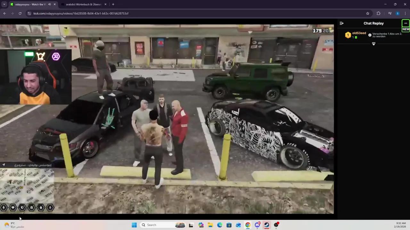Open the media controls button in the toolbar
410x230 pixels.
(390, 13)
